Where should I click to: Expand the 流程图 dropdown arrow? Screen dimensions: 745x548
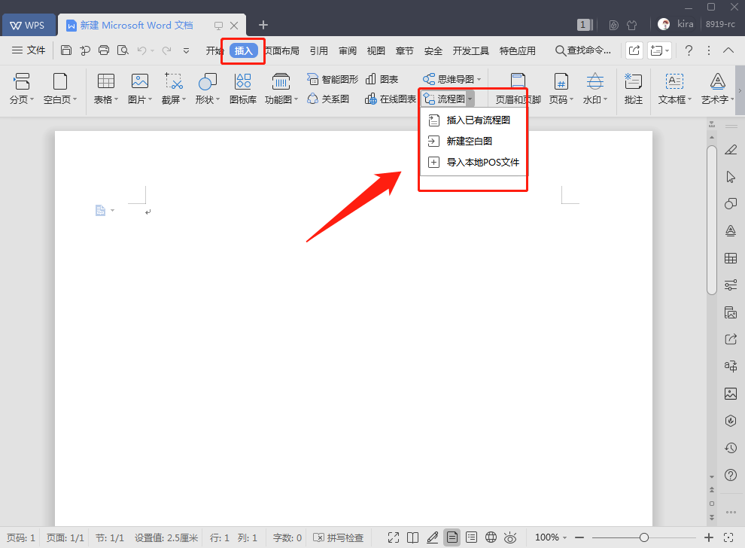(470, 99)
